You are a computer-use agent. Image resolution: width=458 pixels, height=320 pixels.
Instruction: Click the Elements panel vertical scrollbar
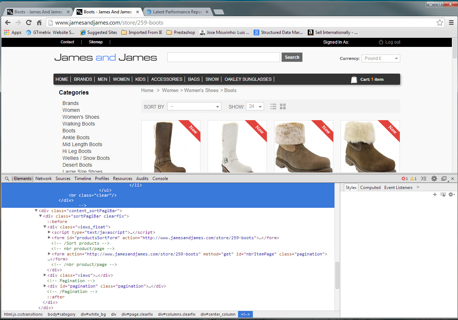click(x=337, y=275)
